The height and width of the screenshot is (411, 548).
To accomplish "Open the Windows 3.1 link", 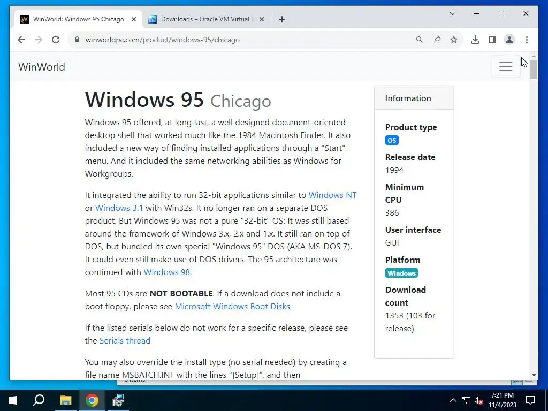I will tap(119, 208).
